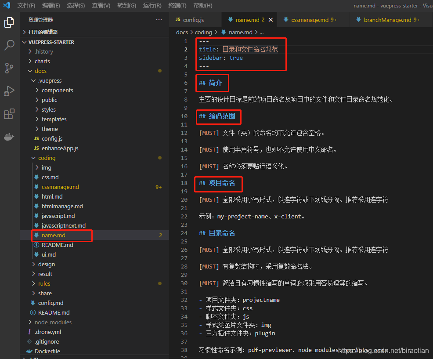
Task: Expand the img folder
Action: (x=94, y=167)
